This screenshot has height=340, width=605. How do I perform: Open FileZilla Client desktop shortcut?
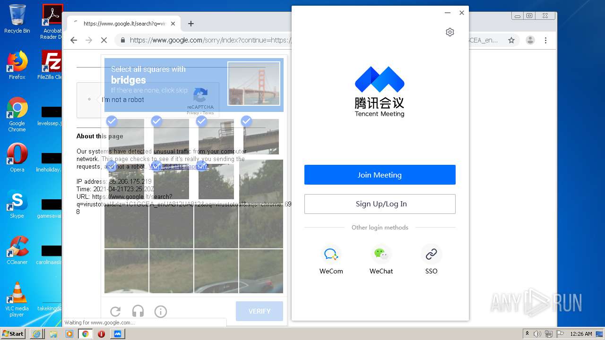pyautogui.click(x=51, y=65)
